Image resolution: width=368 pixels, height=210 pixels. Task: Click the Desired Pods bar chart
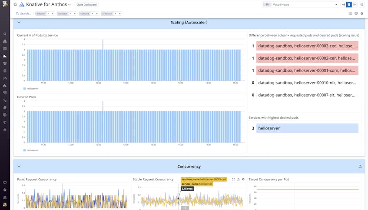pos(134,127)
